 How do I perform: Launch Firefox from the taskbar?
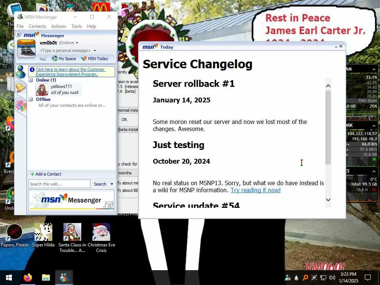point(28,278)
